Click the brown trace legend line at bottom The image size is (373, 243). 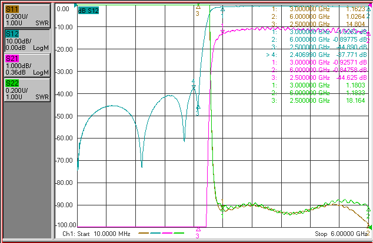[144, 233]
